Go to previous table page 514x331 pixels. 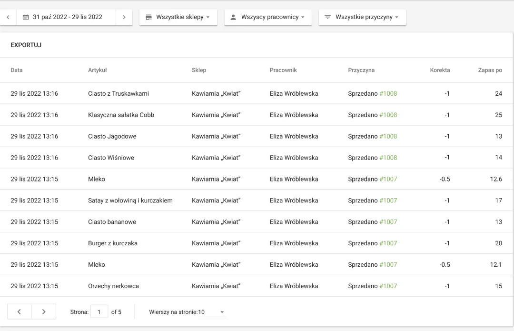click(20, 312)
